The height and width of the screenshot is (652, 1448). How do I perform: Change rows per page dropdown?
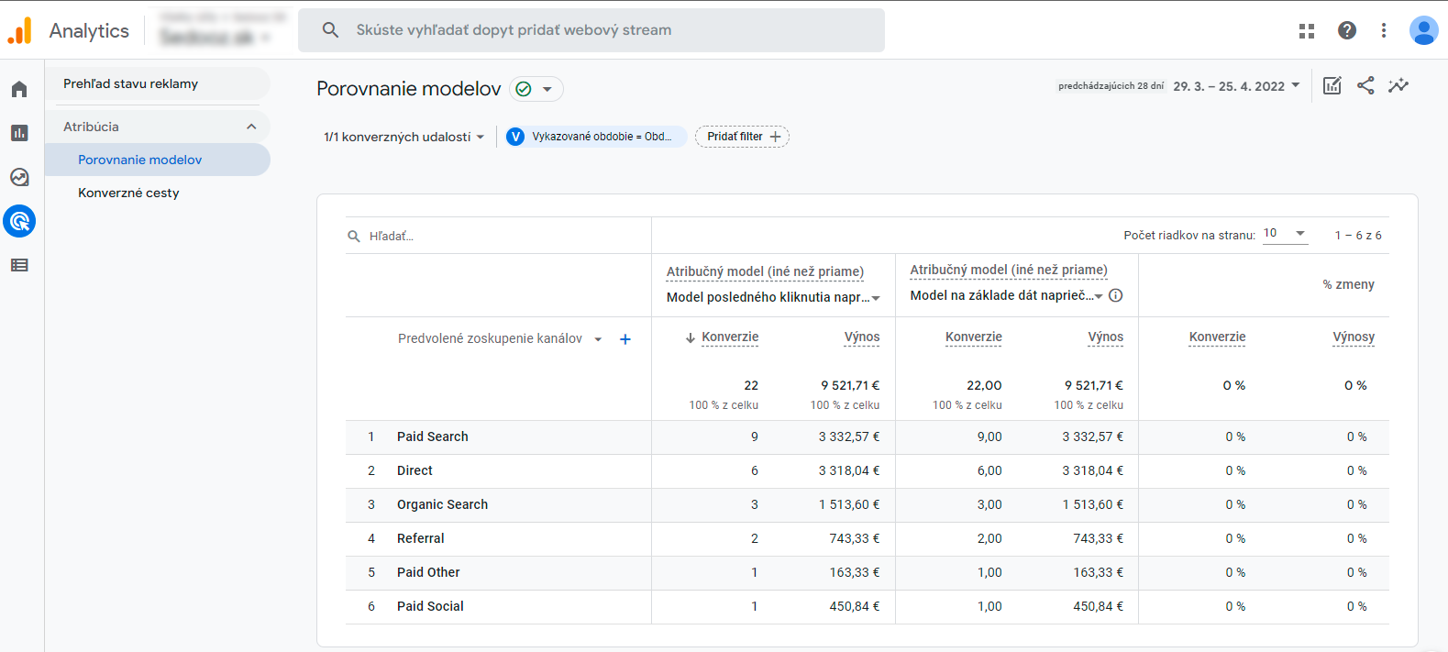1285,234
